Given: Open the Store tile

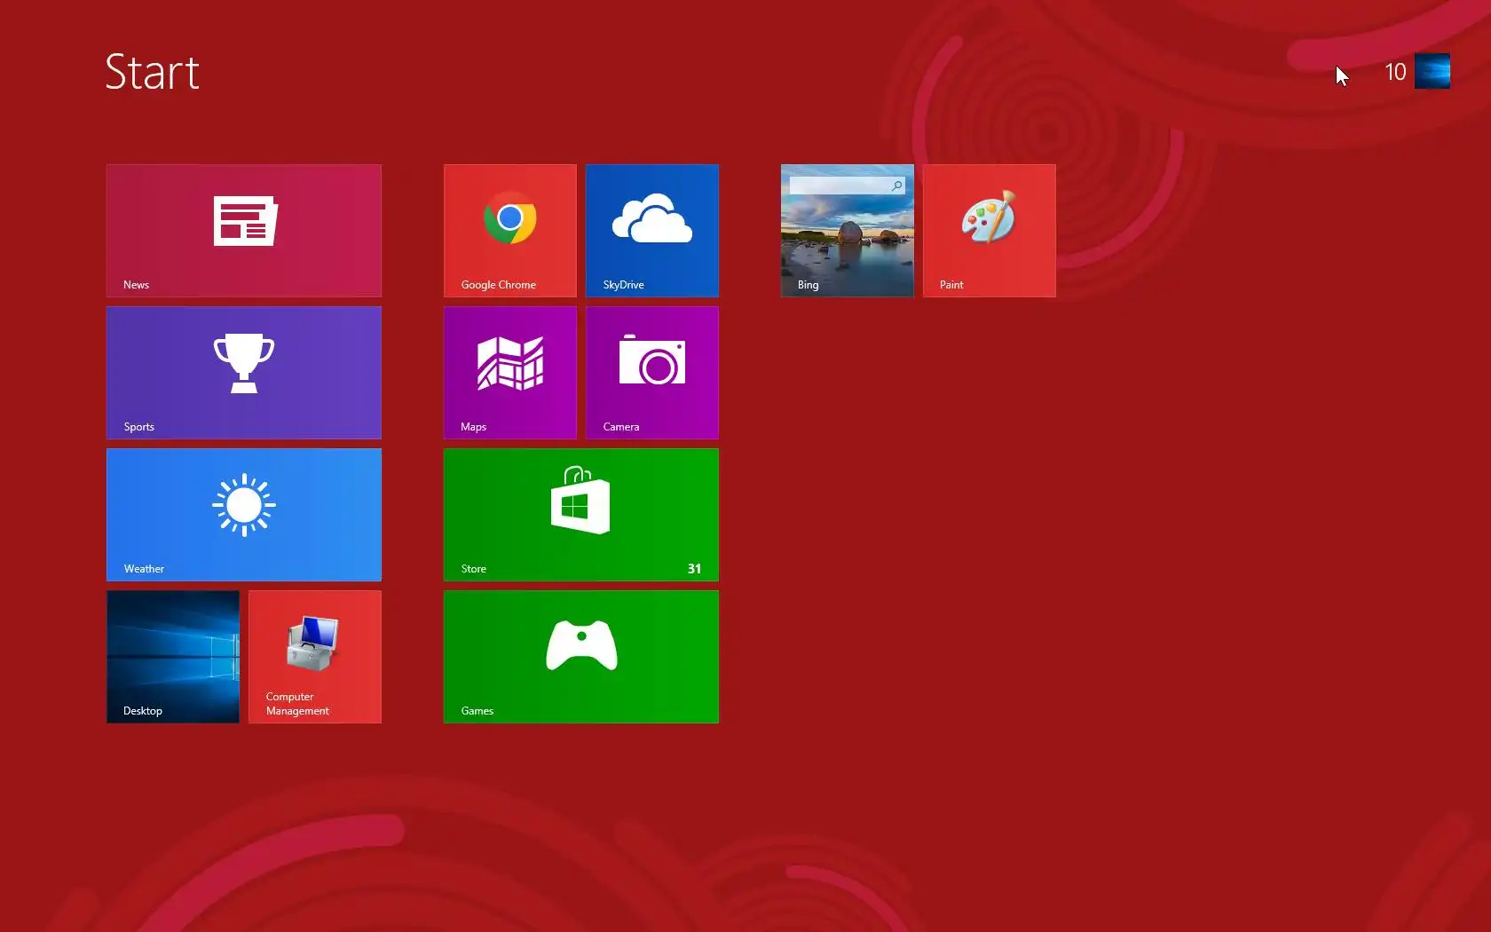Looking at the screenshot, I should pyautogui.click(x=581, y=515).
